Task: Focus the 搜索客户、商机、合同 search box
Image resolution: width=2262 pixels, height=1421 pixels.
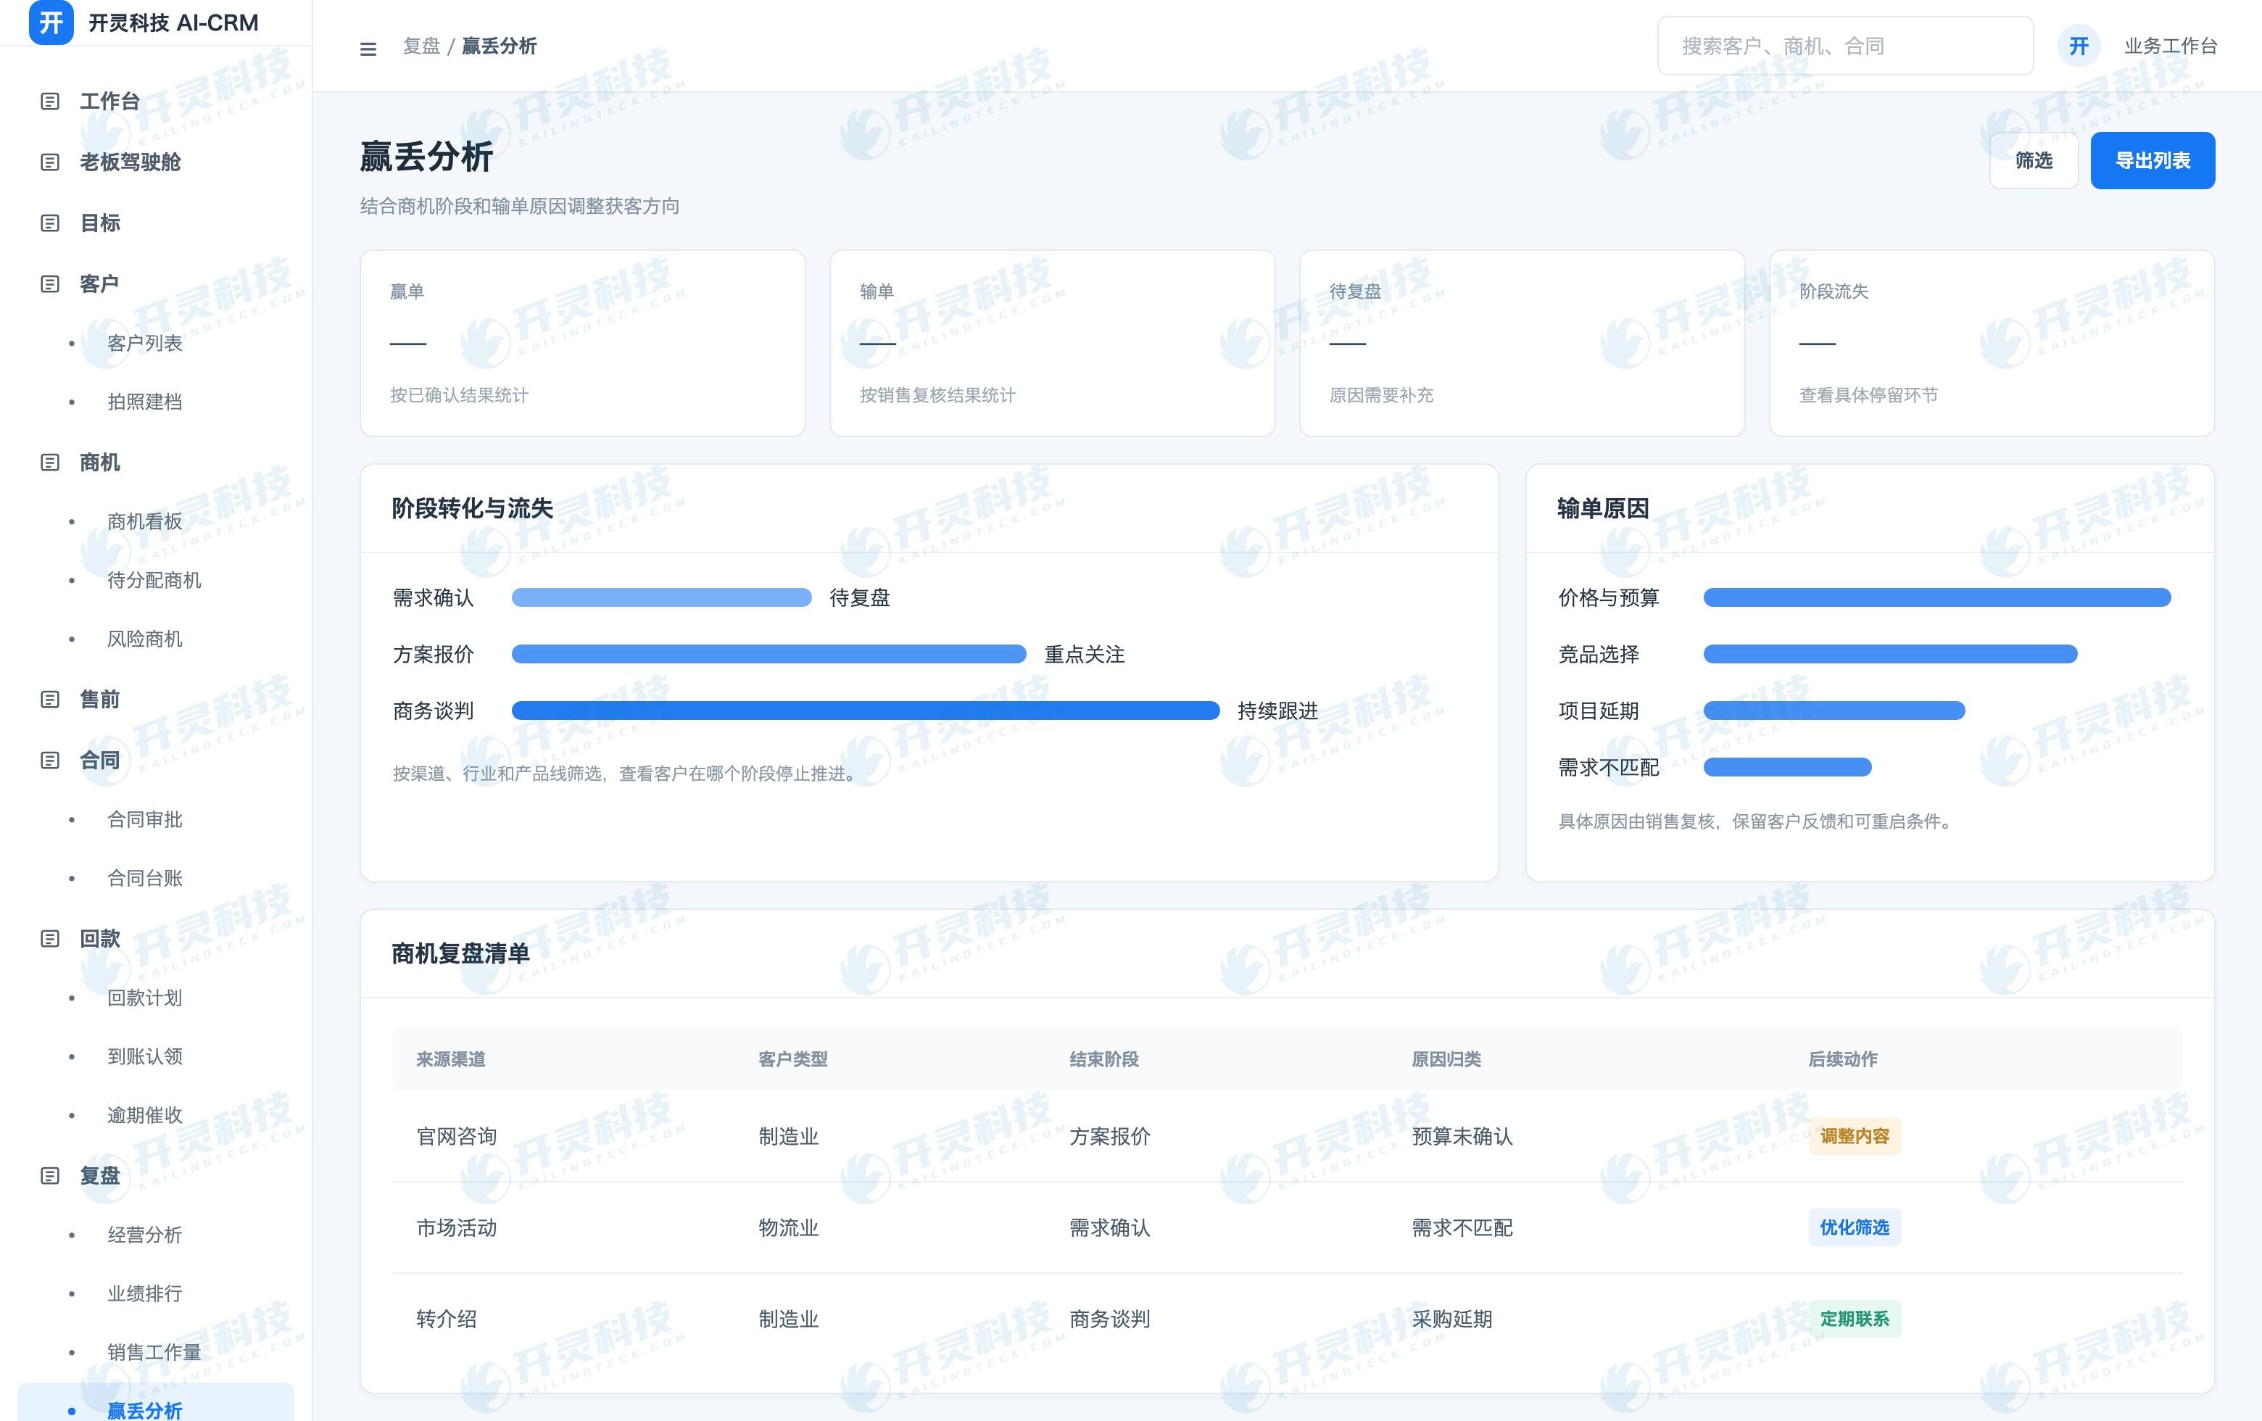Action: (1845, 46)
